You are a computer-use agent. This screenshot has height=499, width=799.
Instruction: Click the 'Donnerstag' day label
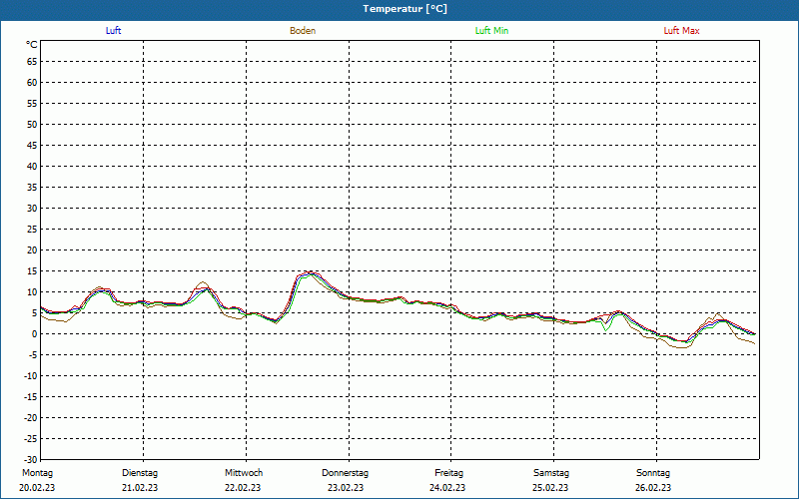click(345, 473)
